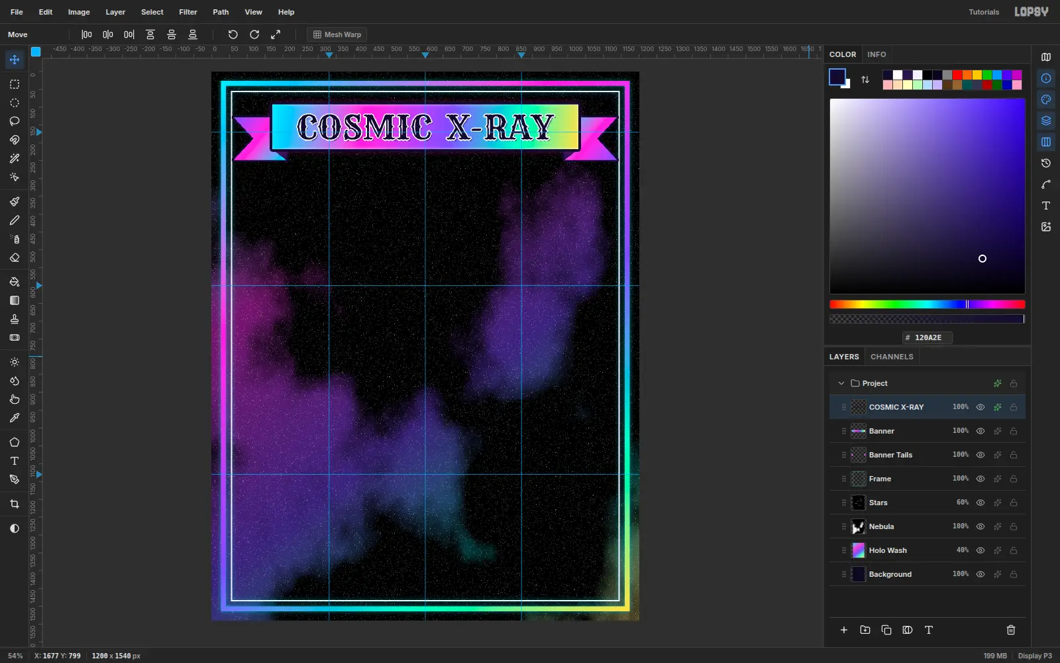1060x663 pixels.
Task: Click the hue slider bar
Action: 927,304
